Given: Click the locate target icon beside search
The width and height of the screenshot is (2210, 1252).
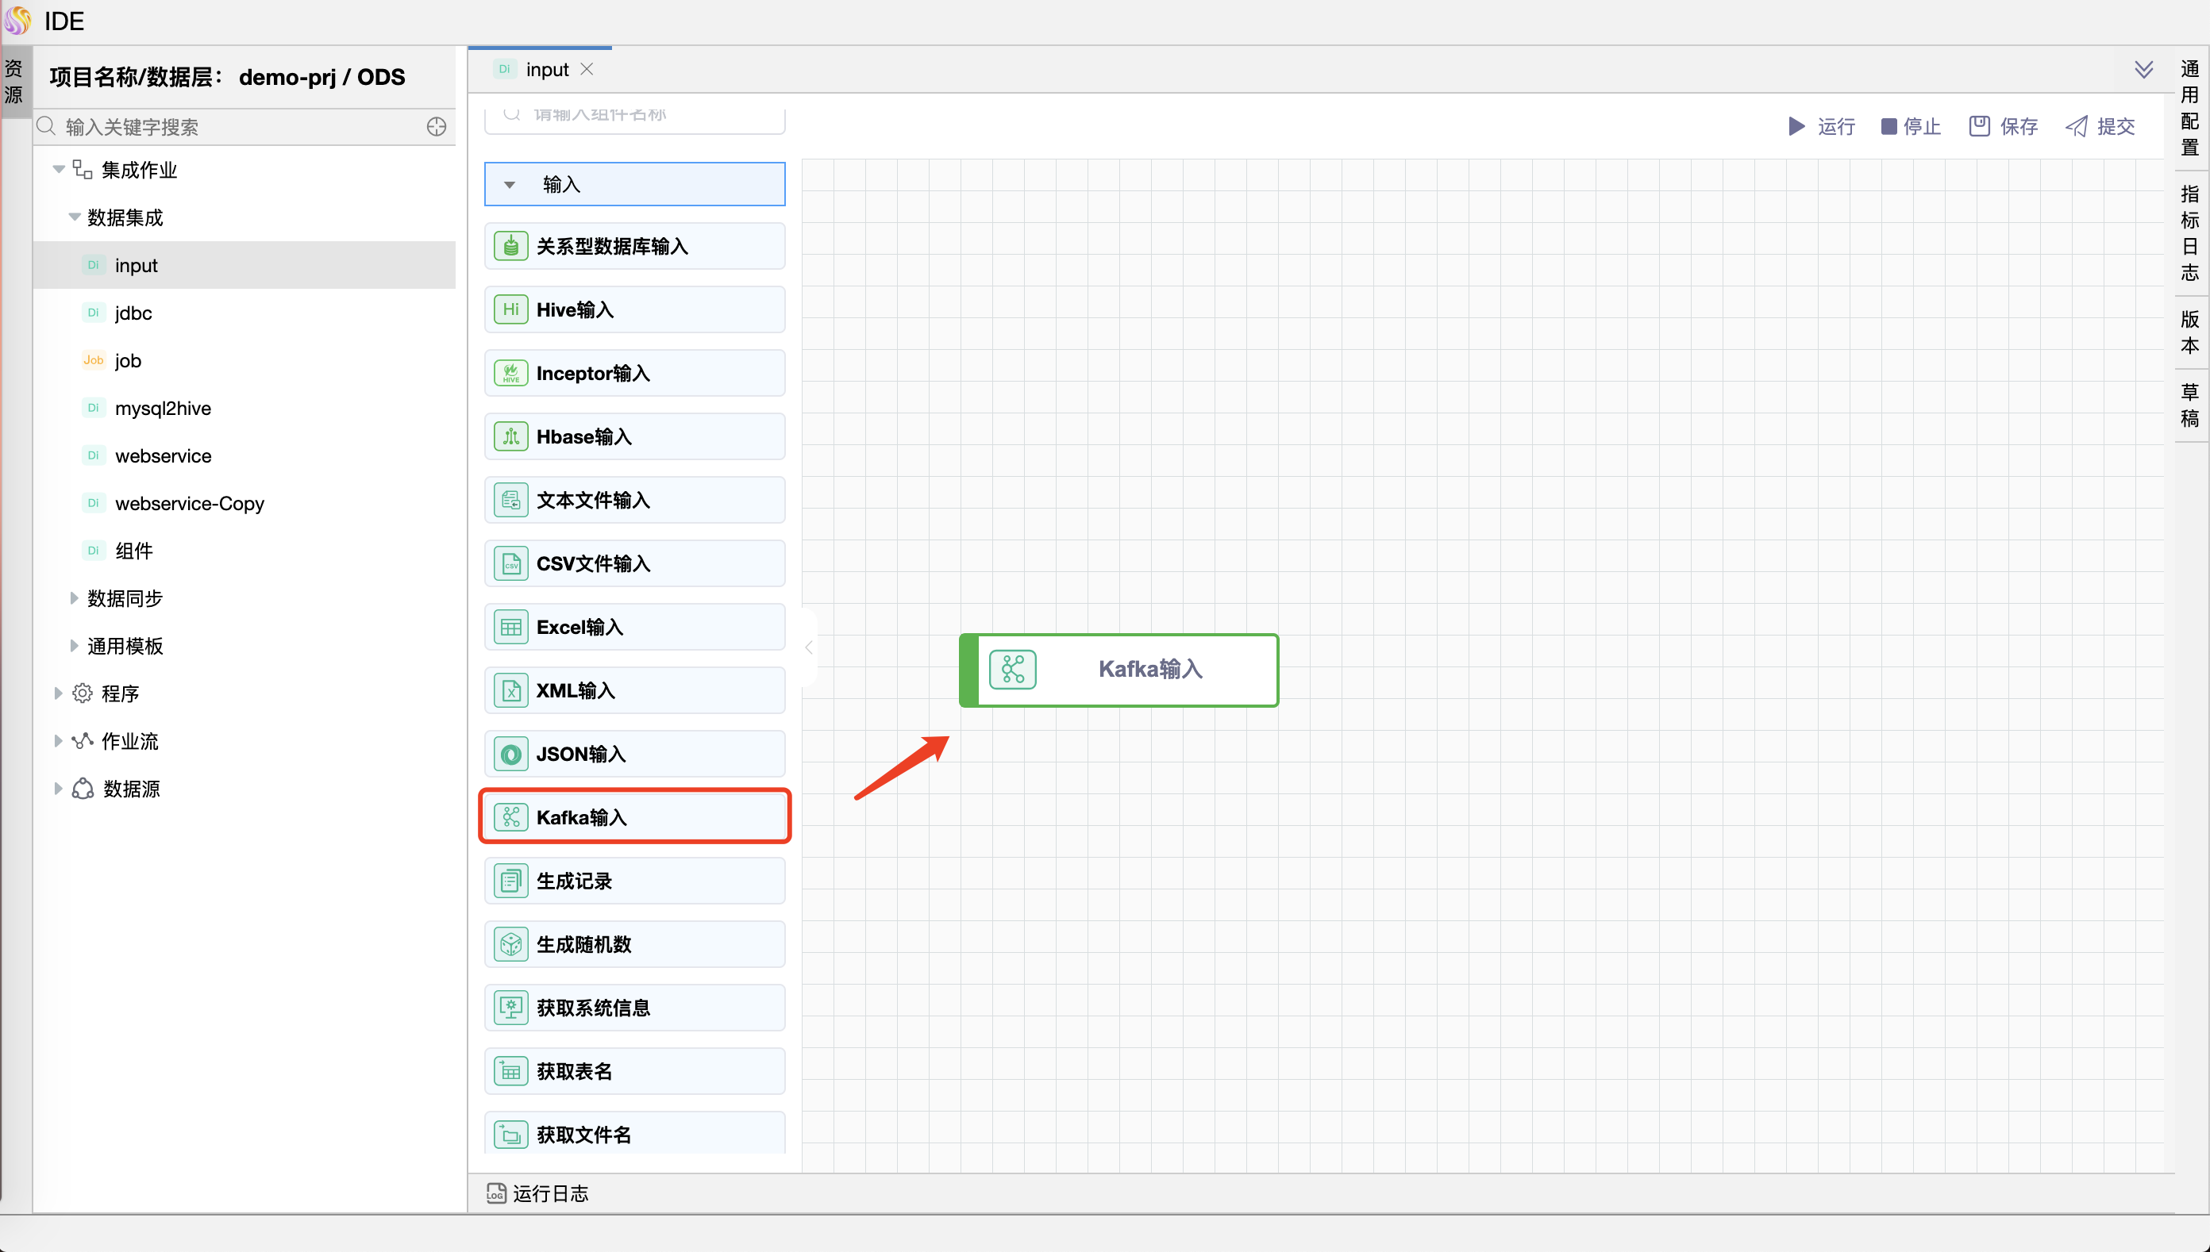Looking at the screenshot, I should click(x=436, y=126).
